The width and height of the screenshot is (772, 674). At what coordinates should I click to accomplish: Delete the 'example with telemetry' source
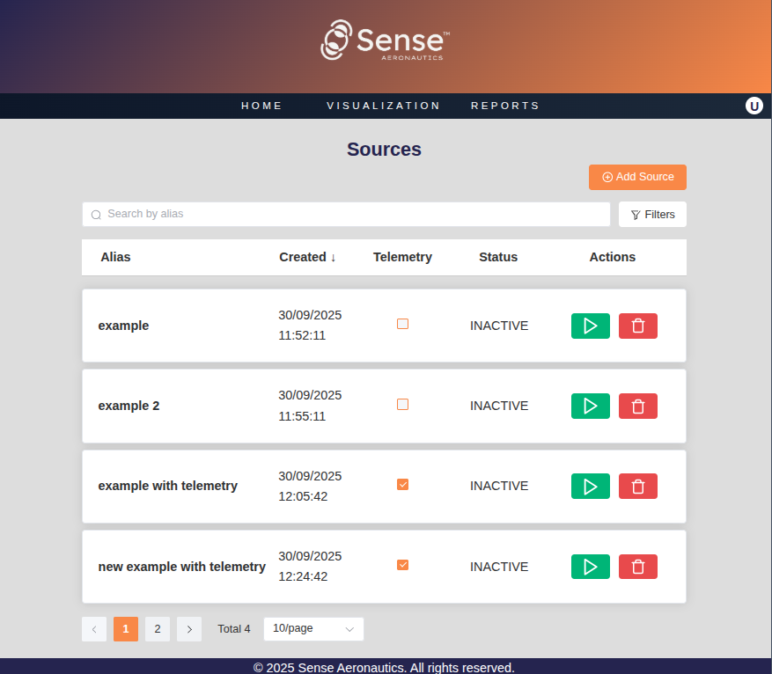point(637,486)
